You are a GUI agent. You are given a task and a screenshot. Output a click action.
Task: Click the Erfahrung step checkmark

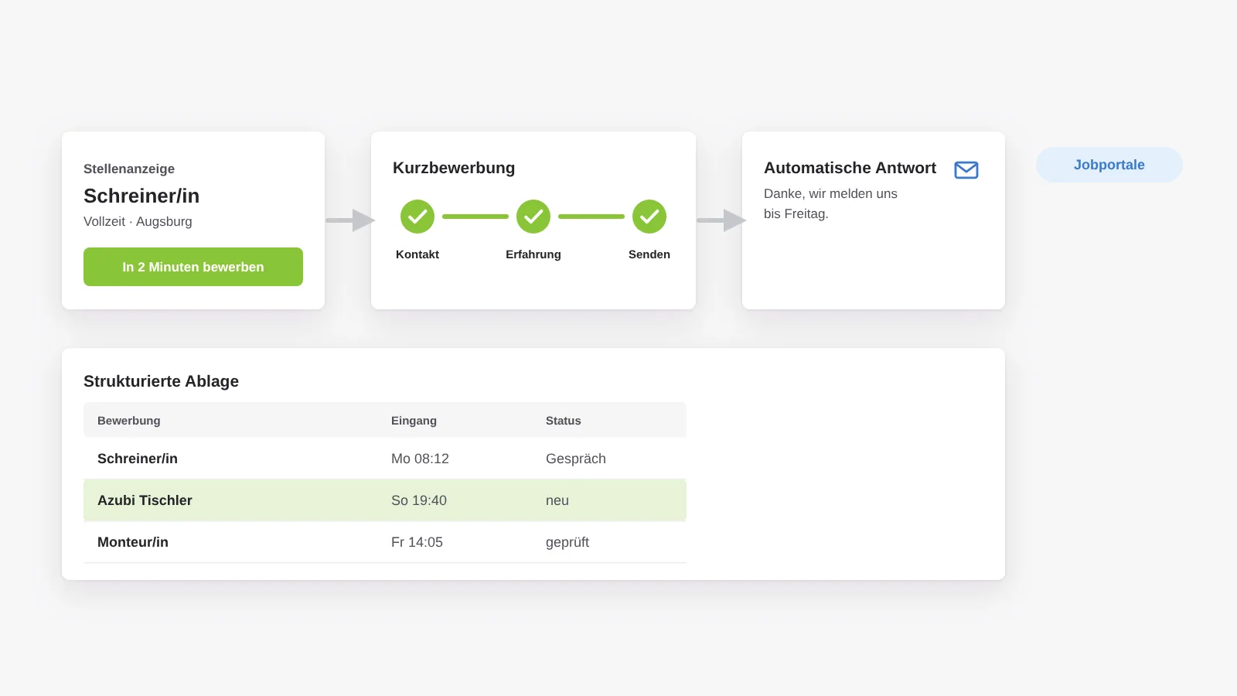tap(533, 217)
